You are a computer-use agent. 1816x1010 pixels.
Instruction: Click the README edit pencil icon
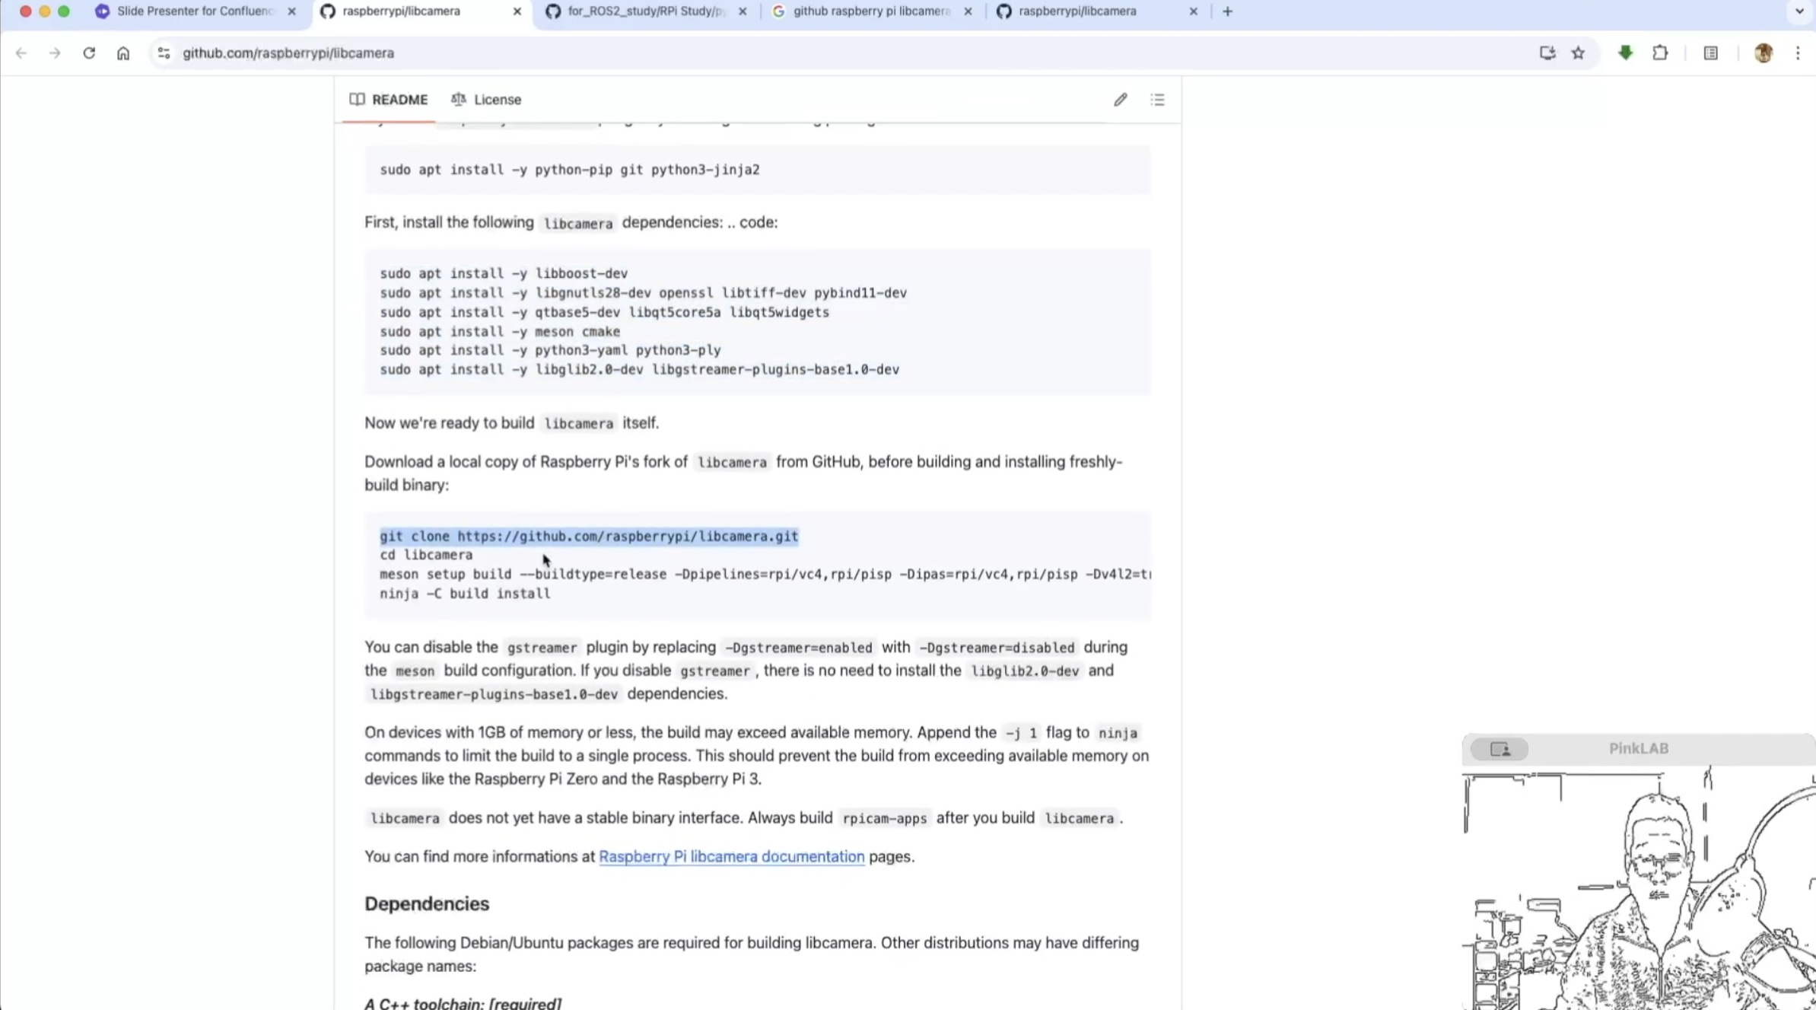[x=1120, y=100]
